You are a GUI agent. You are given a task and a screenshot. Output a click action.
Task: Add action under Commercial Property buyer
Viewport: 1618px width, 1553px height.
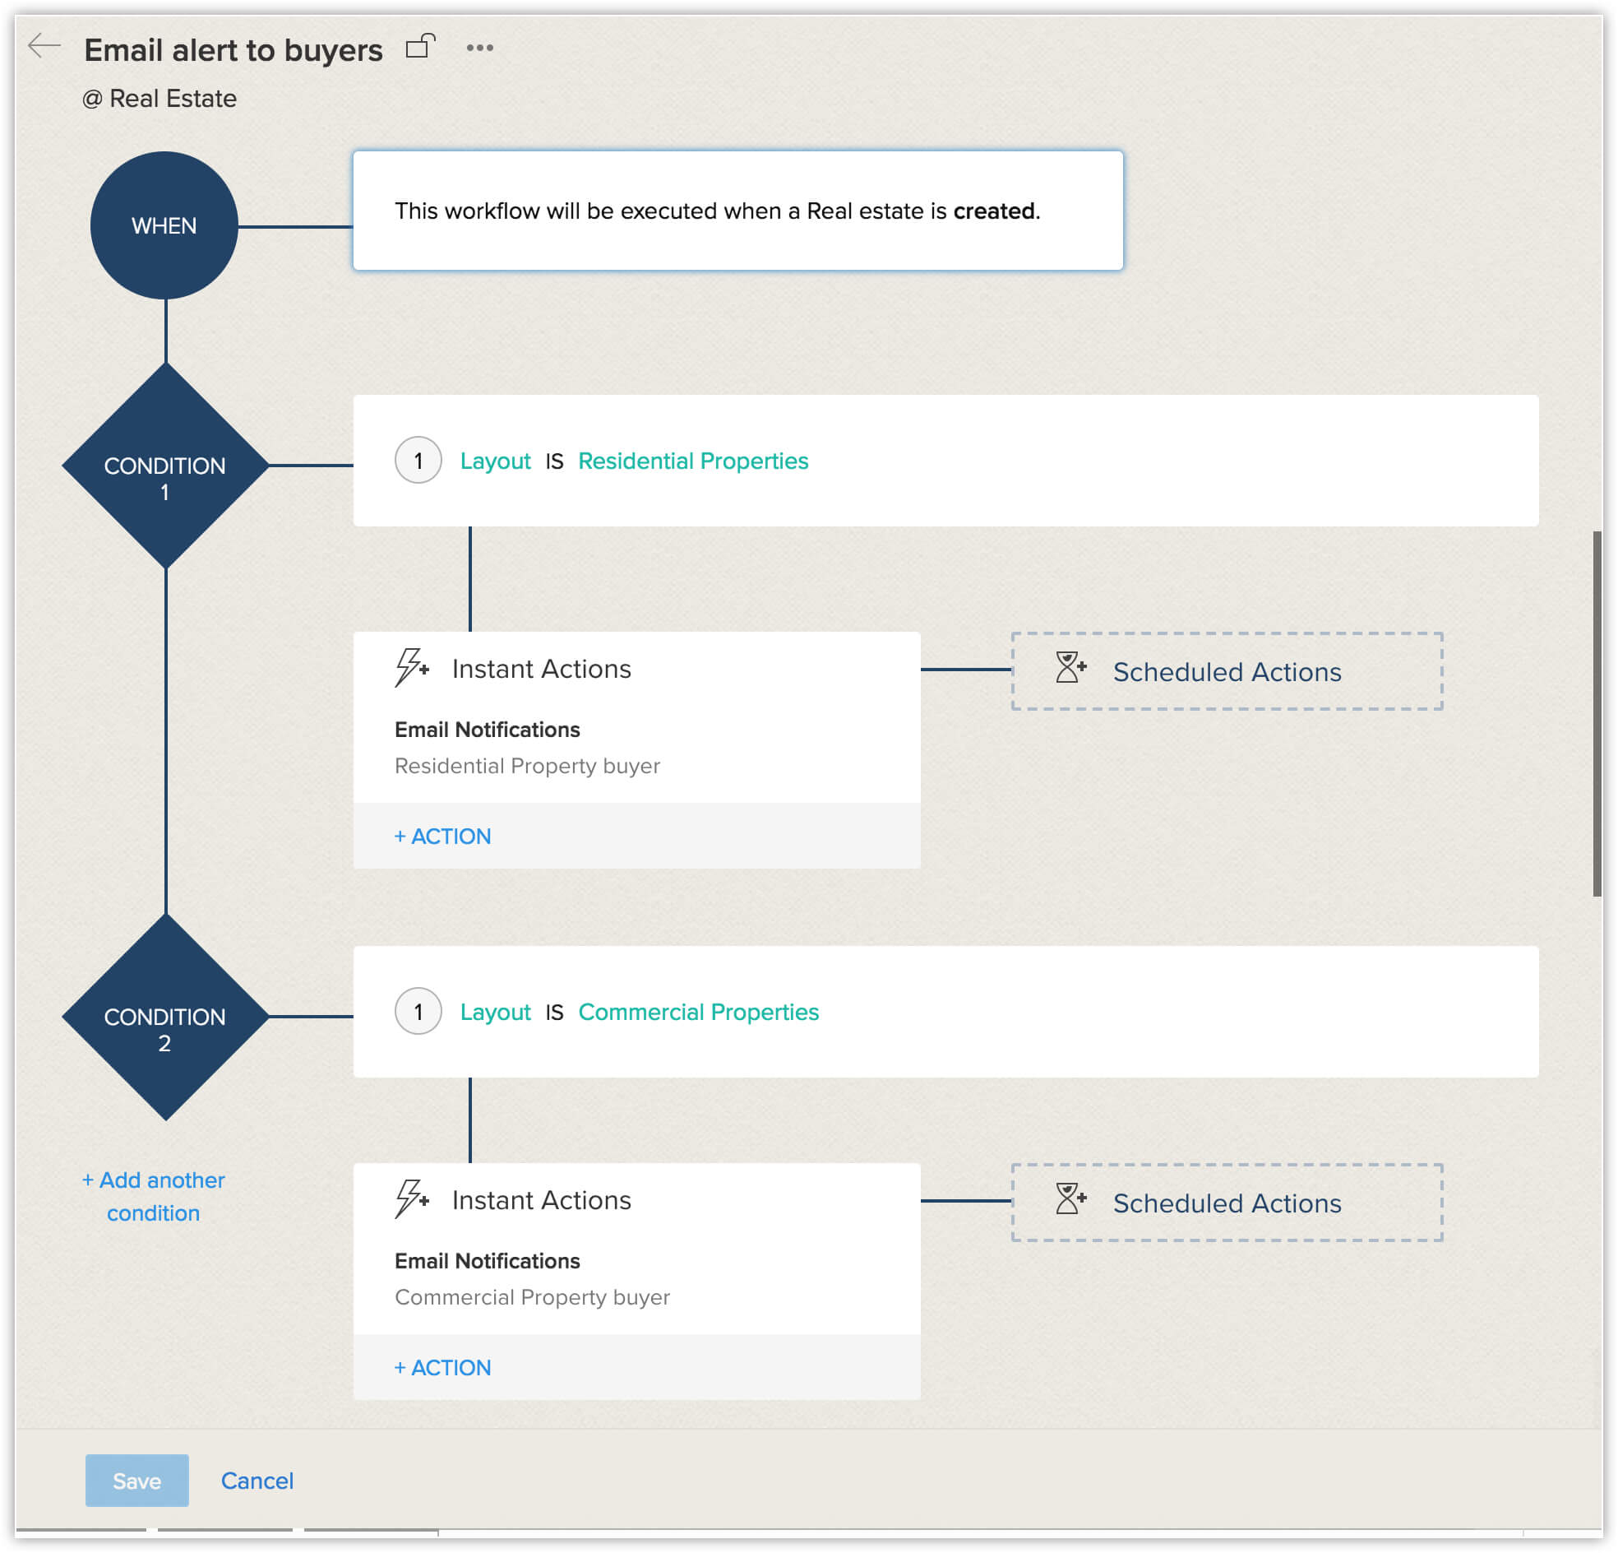[x=442, y=1367]
